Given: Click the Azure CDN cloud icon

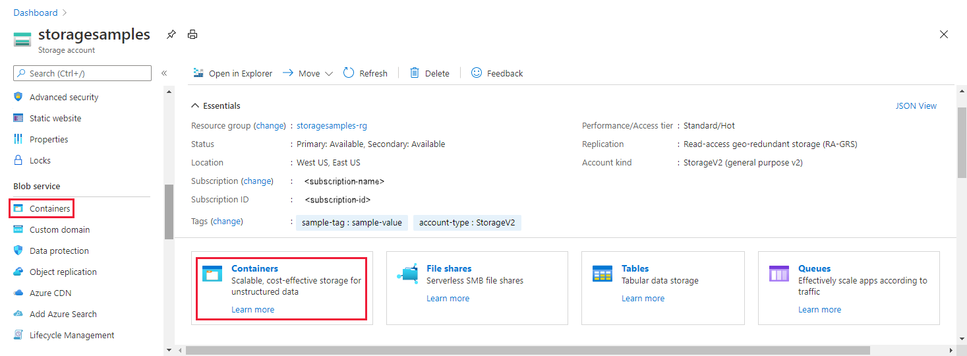Looking at the screenshot, I should 18,293.
